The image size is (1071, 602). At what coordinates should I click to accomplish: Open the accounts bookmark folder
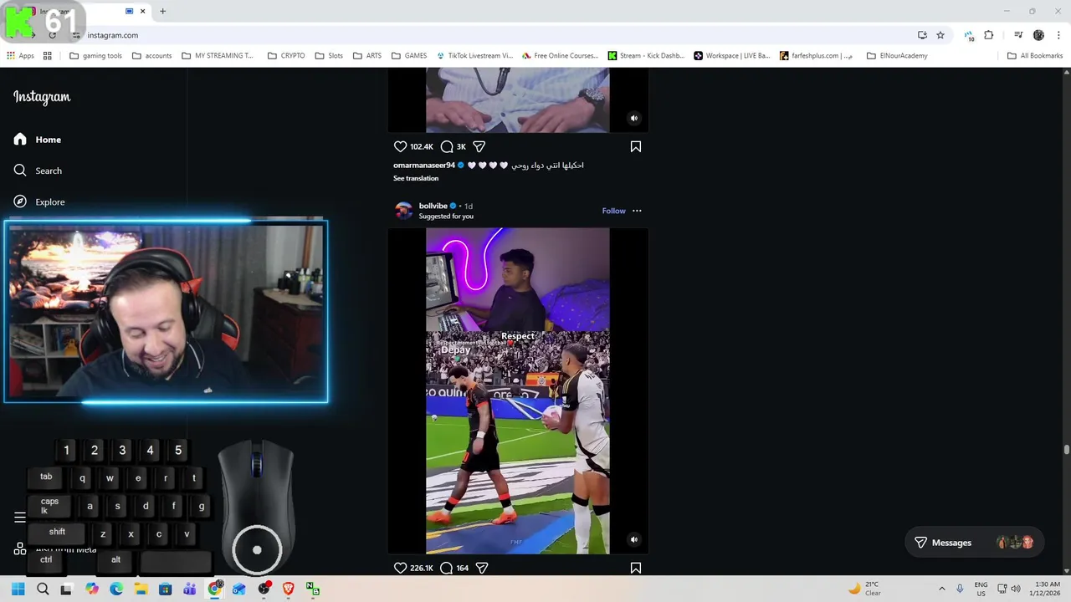[151, 56]
